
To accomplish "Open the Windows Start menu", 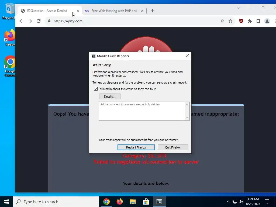I will point(6,202).
